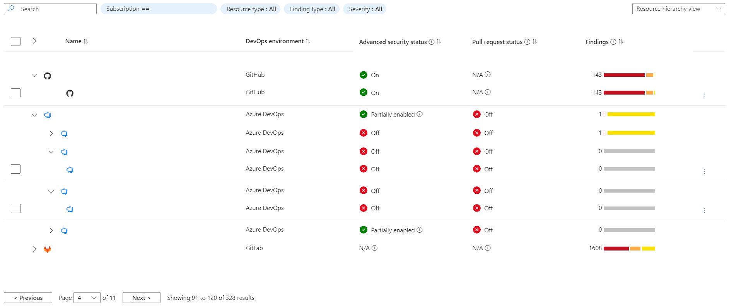Click info icon next to Findings header
729x308 pixels.
[x=613, y=42]
